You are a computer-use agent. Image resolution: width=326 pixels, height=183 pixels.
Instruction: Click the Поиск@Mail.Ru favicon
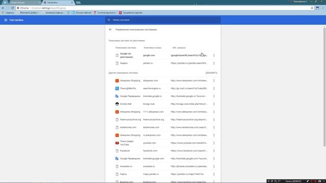(x=117, y=88)
